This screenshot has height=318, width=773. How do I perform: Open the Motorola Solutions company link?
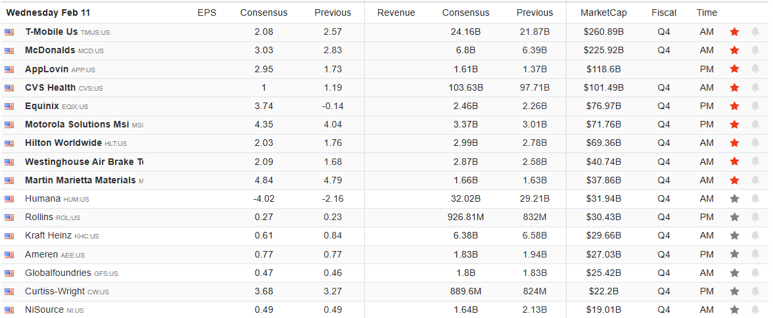[x=76, y=124]
